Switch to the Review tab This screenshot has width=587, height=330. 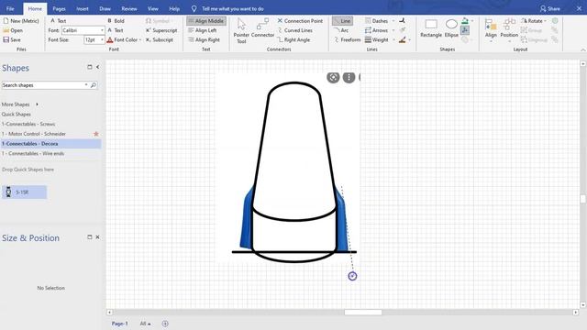coord(128,8)
